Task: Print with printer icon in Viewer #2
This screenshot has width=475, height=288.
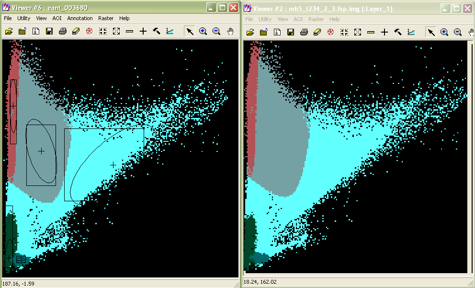Action: [x=304, y=32]
